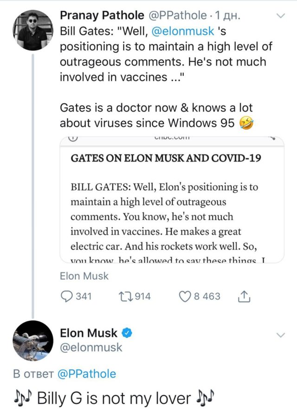297x418 pixels.
Task: Click the reply speech bubble icon
Action: [67, 296]
